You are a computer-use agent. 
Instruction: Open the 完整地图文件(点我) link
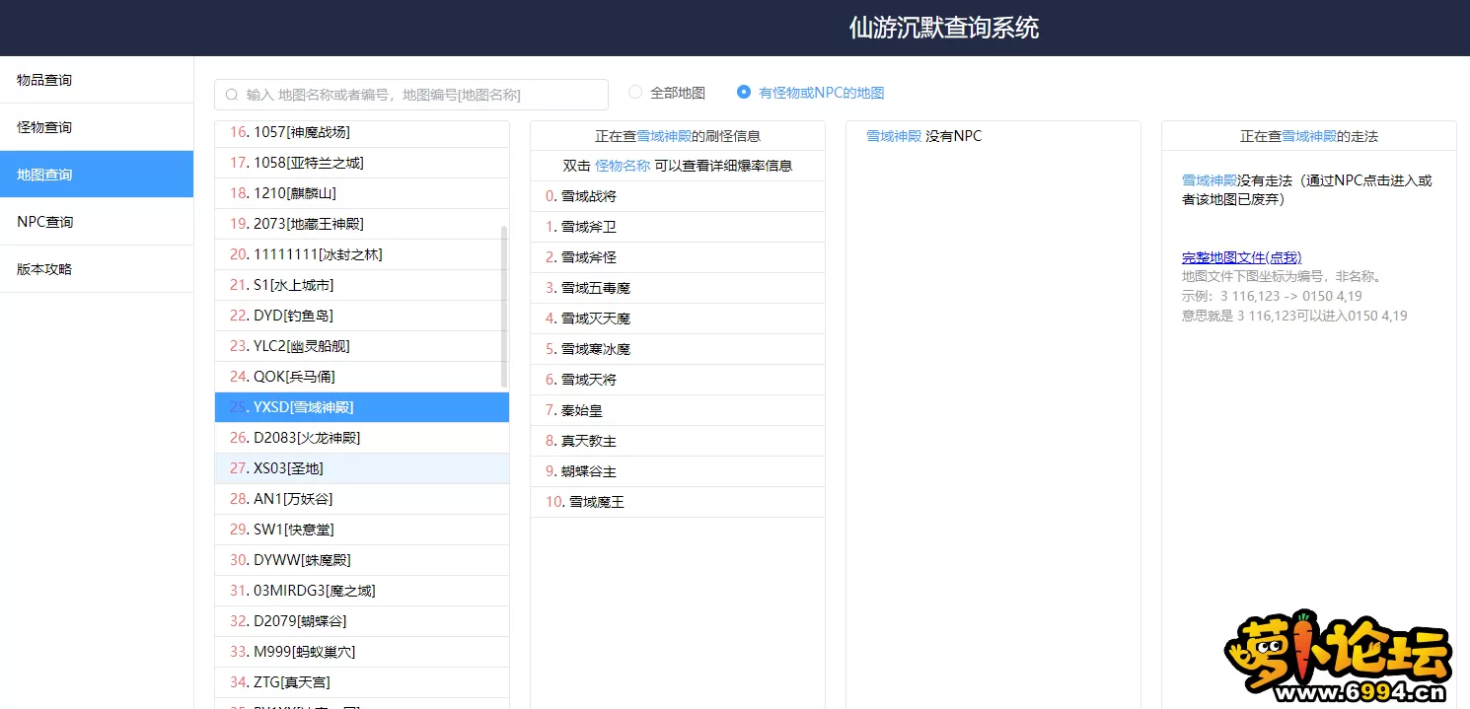pyautogui.click(x=1241, y=257)
